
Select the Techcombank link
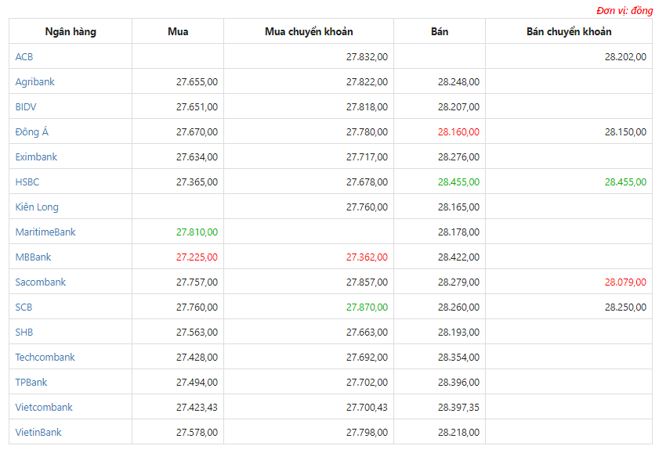(45, 357)
